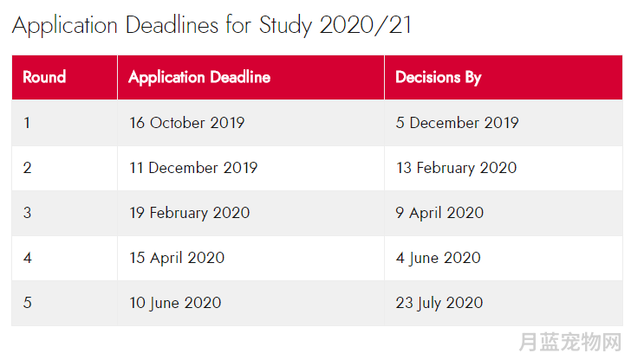Screen dimensions: 631x353
Task: Select round number 3 cell
Action: point(64,213)
